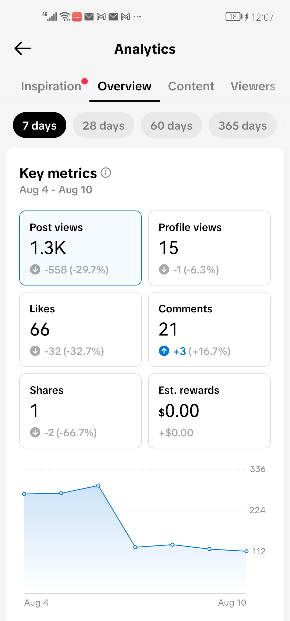Tap the Wi-Fi signal status icon
Viewport: 290px width, 621px height.
[x=65, y=17]
